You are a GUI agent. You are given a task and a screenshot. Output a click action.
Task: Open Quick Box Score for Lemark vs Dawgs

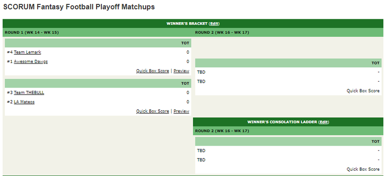click(x=152, y=71)
